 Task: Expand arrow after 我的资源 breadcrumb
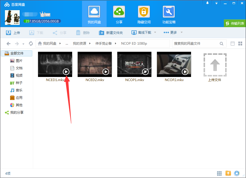(x=90, y=43)
